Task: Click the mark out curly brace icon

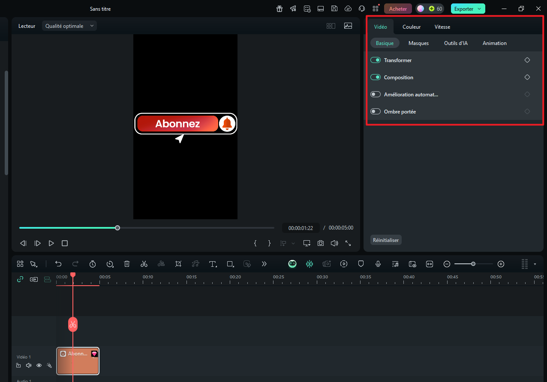Action: [269, 243]
